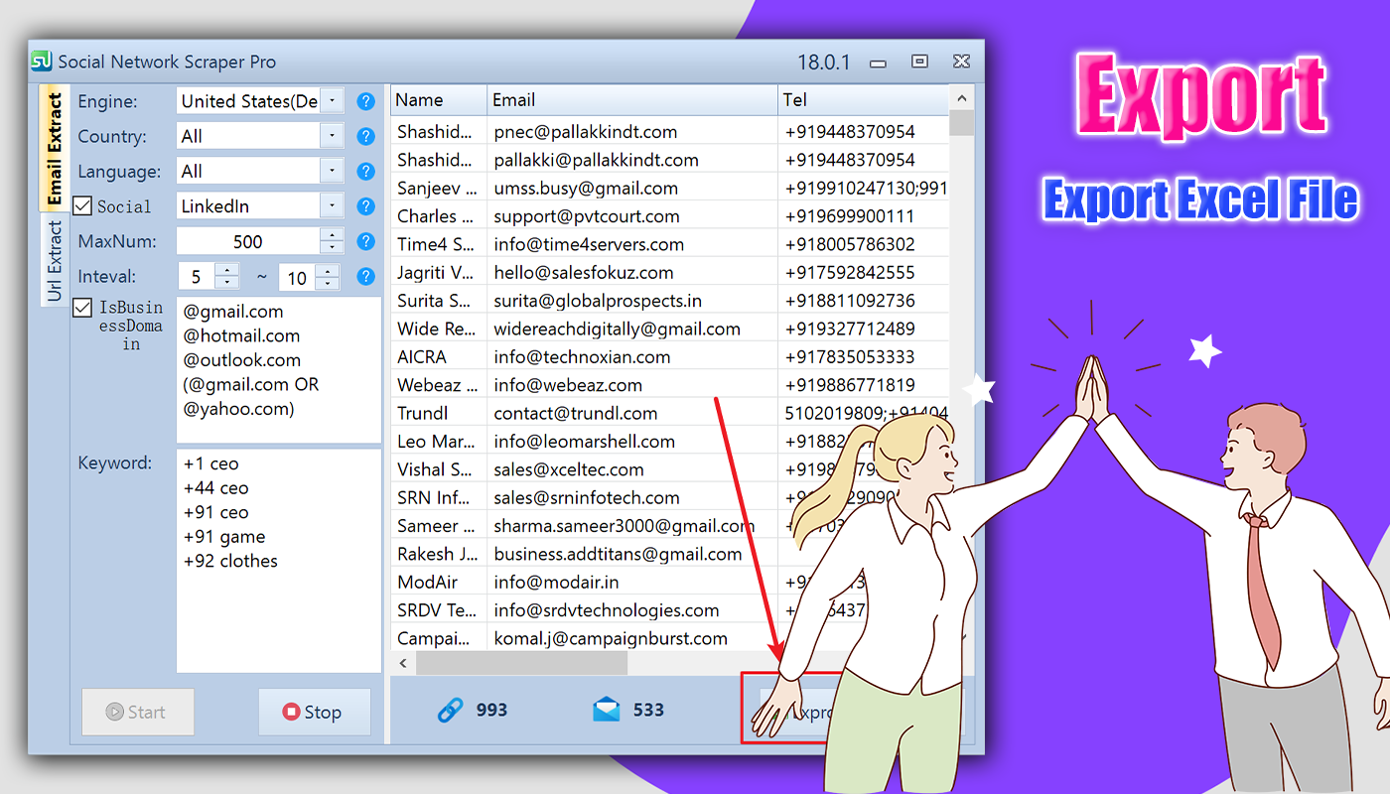Click the email envelope count icon
This screenshot has height=794, width=1390.
607,710
